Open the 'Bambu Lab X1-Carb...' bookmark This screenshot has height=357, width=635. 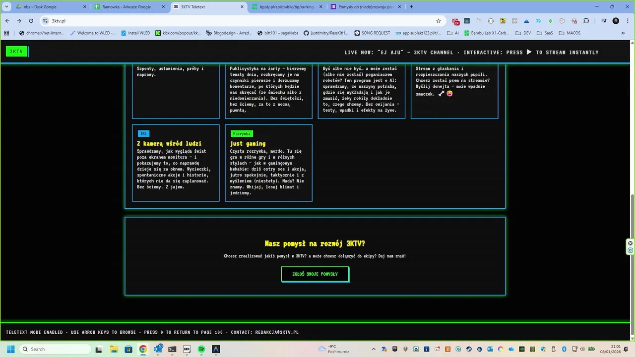tap(487, 33)
